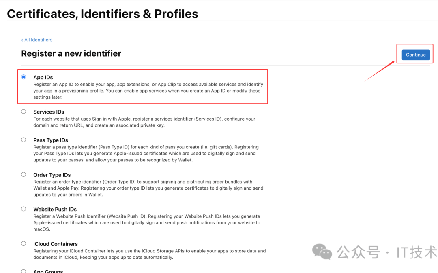Click the Order Type IDs bold label
Image resolution: width=438 pixels, height=273 pixels.
click(52, 175)
